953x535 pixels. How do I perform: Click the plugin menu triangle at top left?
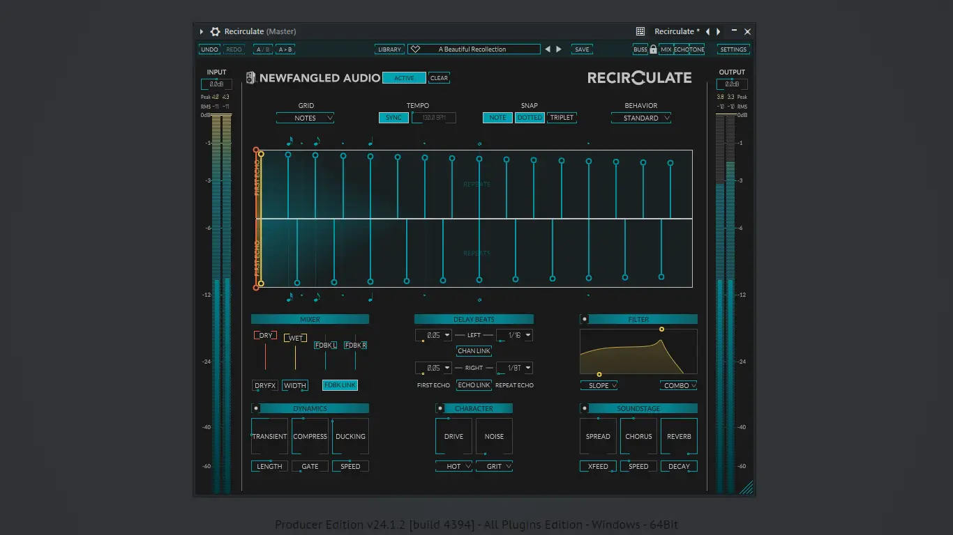pos(201,31)
